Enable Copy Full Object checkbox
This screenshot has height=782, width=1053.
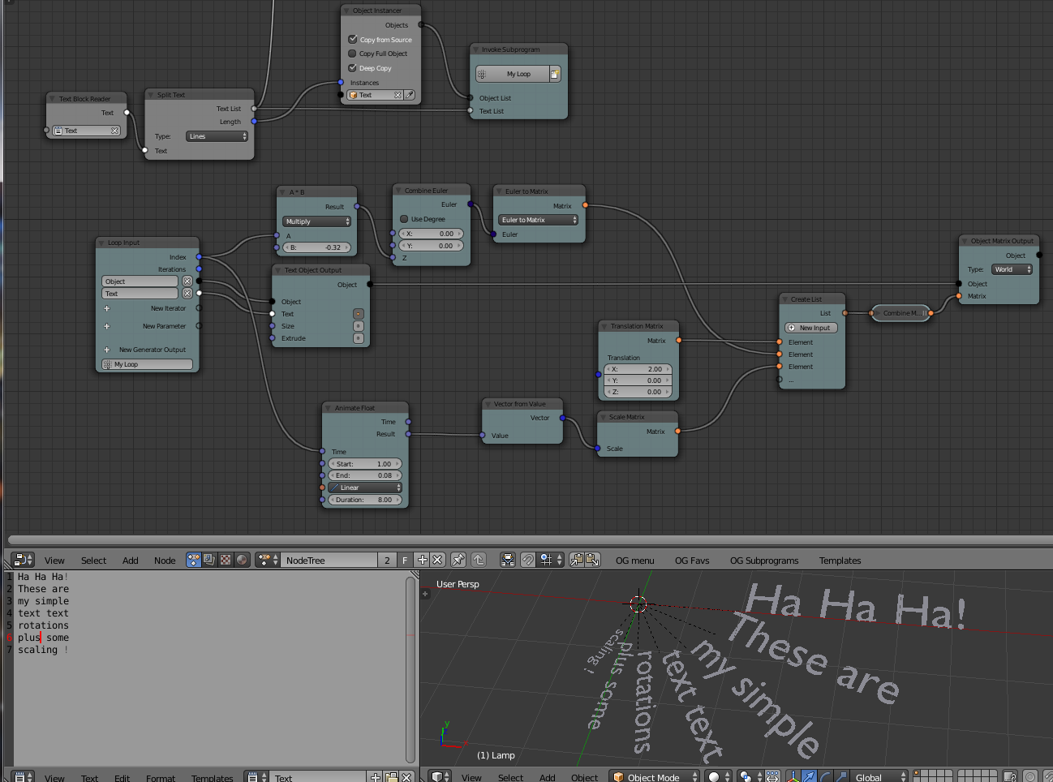pos(353,54)
